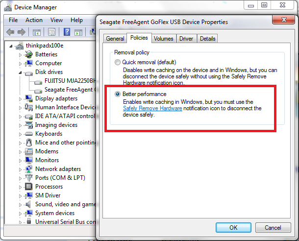Viewport: 299px width, 241px height.
Task: Click the SM Driver icon
Action: [28, 195]
